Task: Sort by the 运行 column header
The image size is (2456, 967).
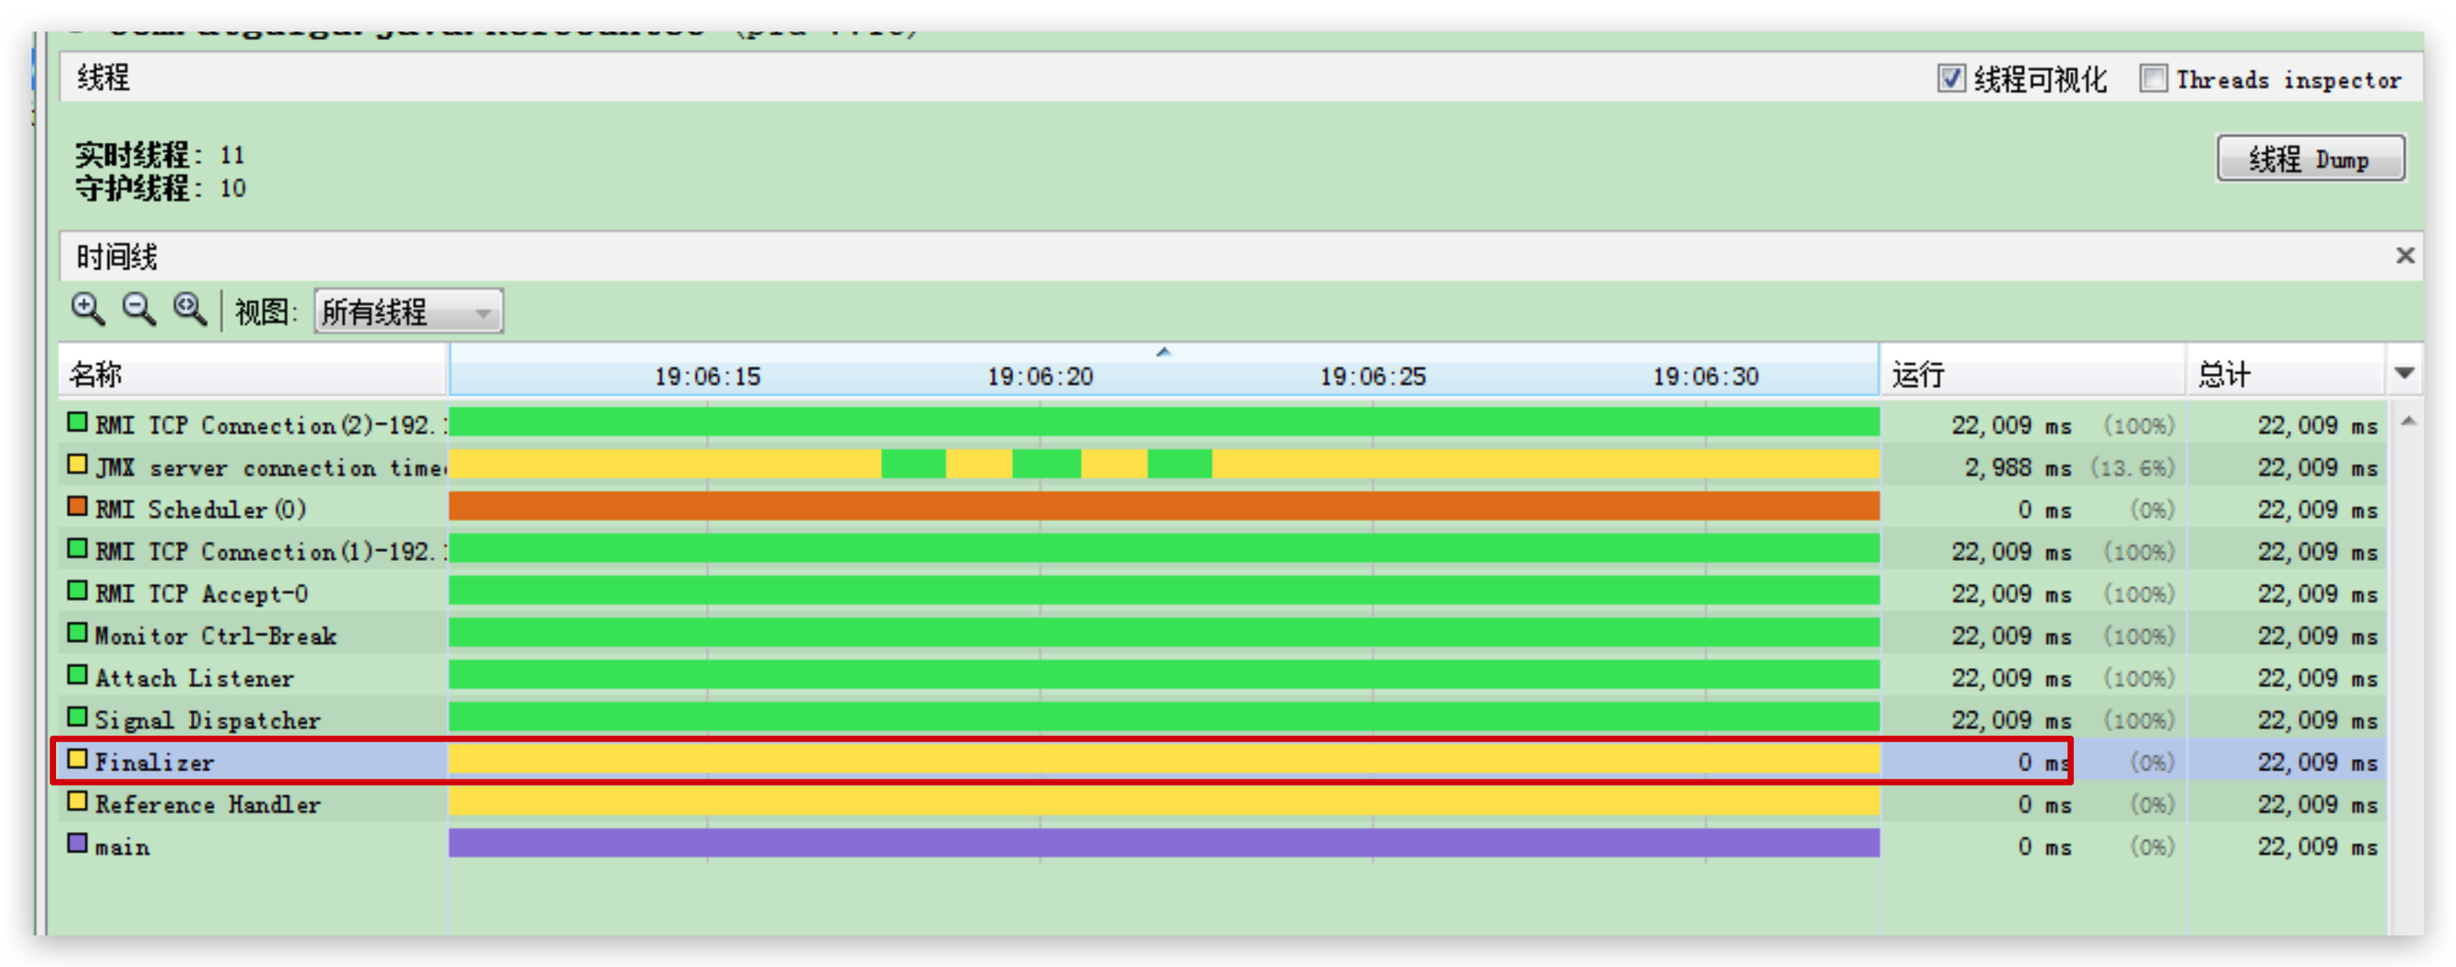Action: click(x=2031, y=372)
